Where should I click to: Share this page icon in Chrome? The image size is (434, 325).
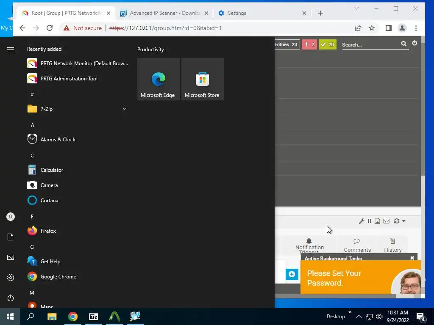pyautogui.click(x=358, y=28)
